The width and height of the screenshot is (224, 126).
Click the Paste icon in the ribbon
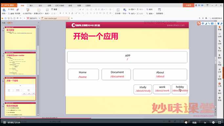click(4, 10)
